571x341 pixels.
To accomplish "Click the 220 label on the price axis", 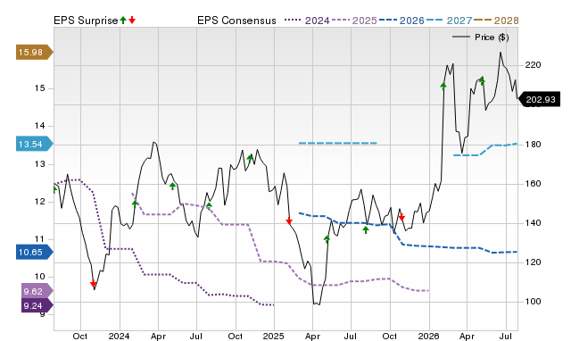I will (x=533, y=65).
